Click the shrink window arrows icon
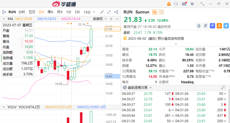230x123 pixels. pos(202,4)
